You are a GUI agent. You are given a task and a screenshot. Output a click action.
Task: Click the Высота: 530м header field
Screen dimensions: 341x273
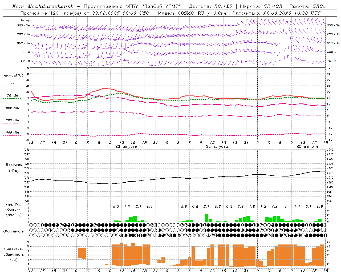coord(307,6)
